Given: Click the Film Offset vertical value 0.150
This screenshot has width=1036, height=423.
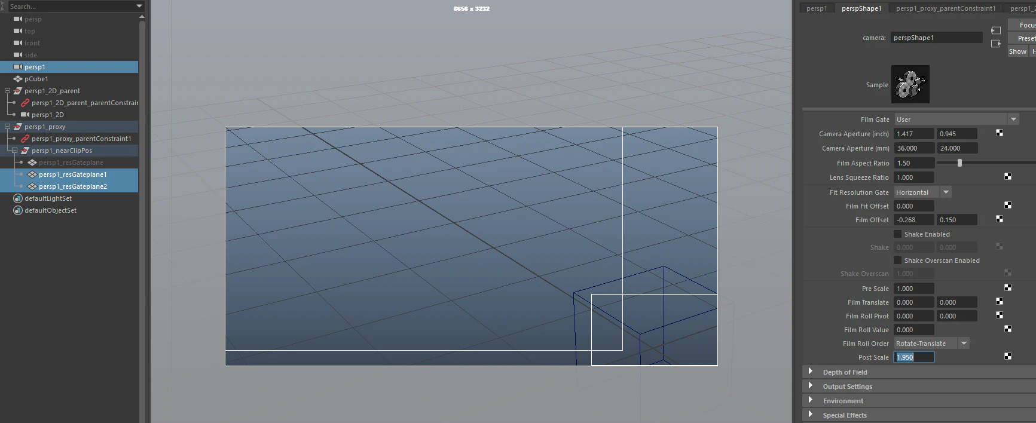Looking at the screenshot, I should 957,220.
